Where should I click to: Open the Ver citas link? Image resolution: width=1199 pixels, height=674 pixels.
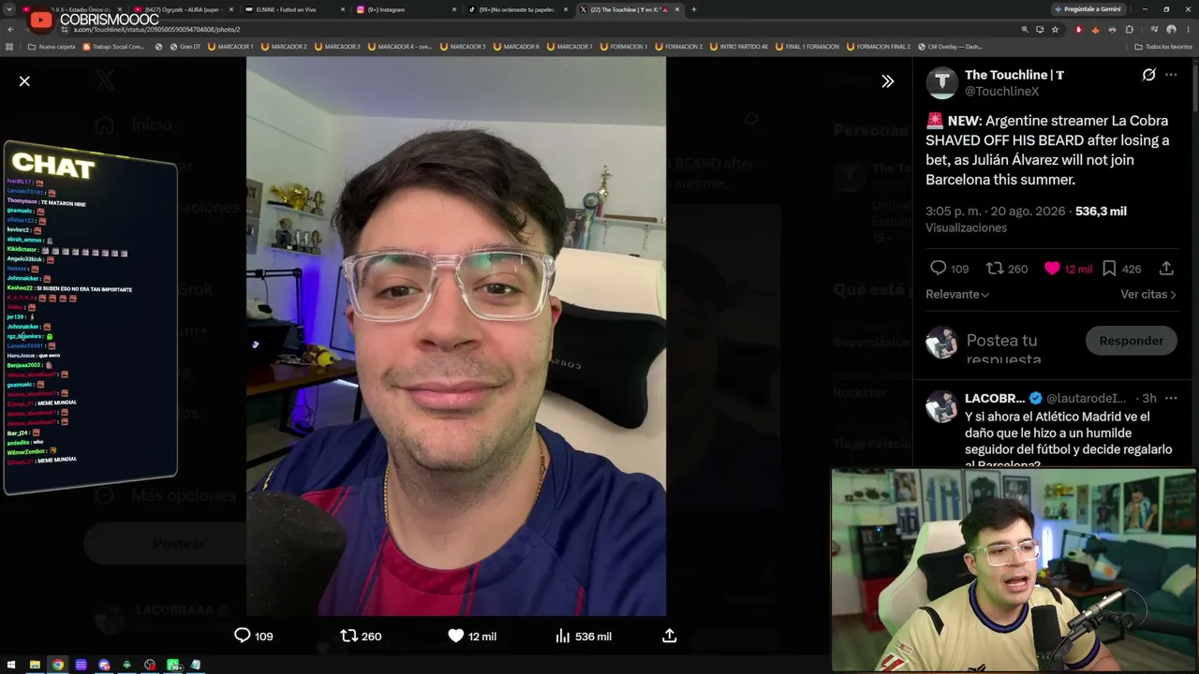[1148, 294]
